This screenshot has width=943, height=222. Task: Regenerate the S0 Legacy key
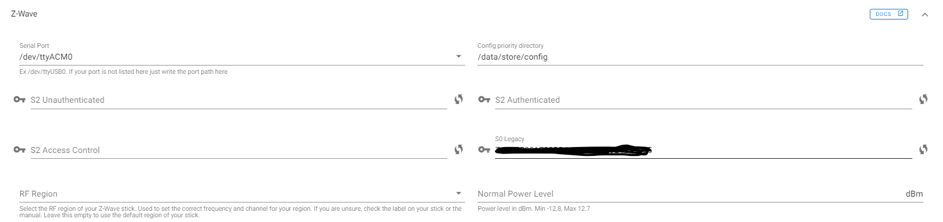coord(923,149)
